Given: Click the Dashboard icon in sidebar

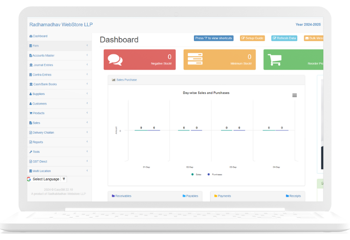Looking at the screenshot, I should pos(31,36).
